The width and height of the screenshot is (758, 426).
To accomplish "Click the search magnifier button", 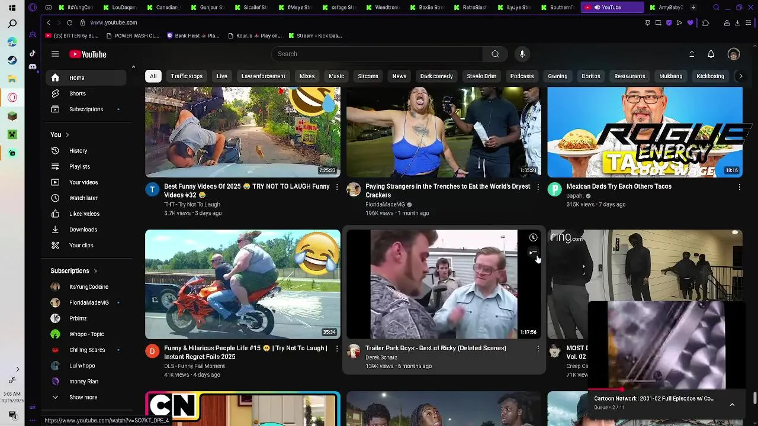I will (x=495, y=54).
